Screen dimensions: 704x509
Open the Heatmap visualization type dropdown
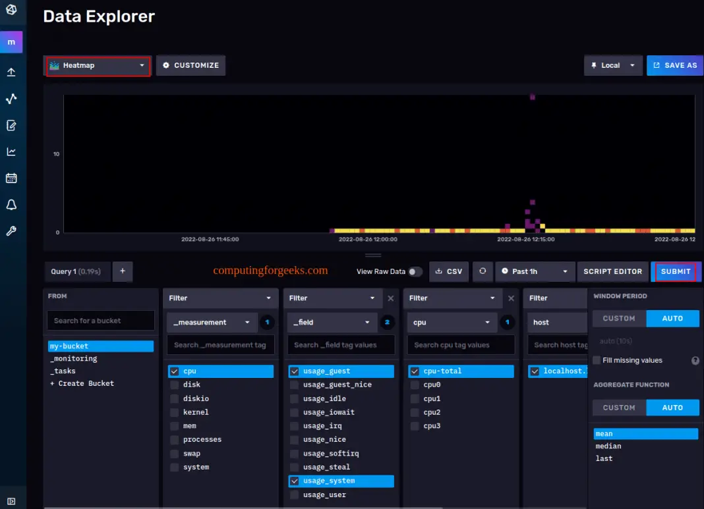tap(98, 65)
